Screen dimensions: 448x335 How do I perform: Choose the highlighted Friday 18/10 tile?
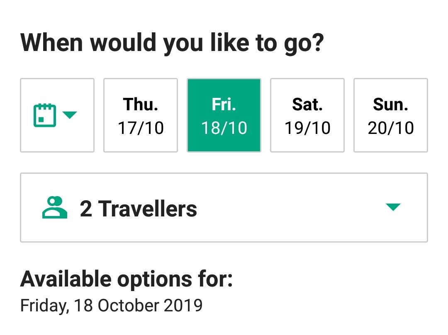tap(224, 115)
